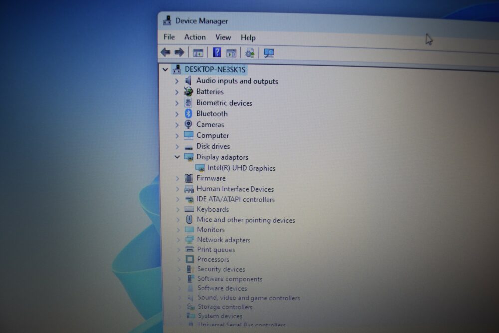This screenshot has height=333, width=499.
Task: Click the Batteries category icon
Action: coord(188,92)
